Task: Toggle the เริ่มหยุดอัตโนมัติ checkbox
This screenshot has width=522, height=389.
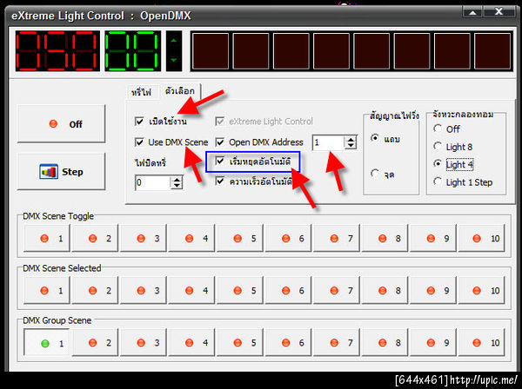Action: tap(220, 162)
